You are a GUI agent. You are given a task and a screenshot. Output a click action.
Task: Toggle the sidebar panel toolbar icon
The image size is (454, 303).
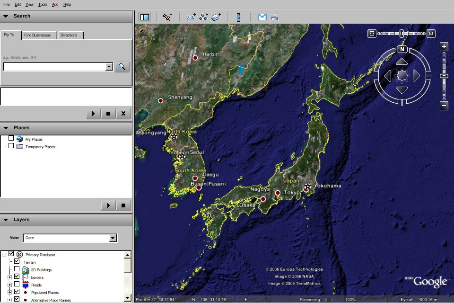click(145, 17)
